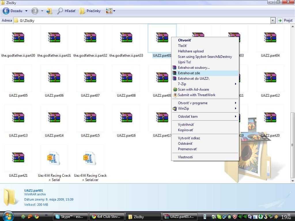Expand the forward history dropdown arrow
295x221 pixels.
[x=42, y=11]
